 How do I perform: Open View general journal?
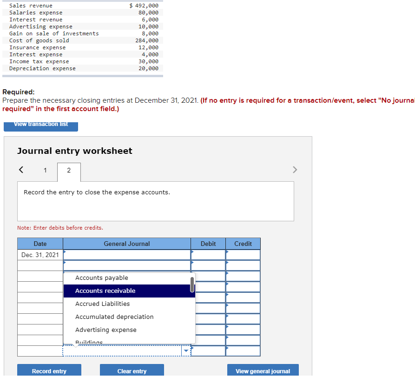click(263, 370)
